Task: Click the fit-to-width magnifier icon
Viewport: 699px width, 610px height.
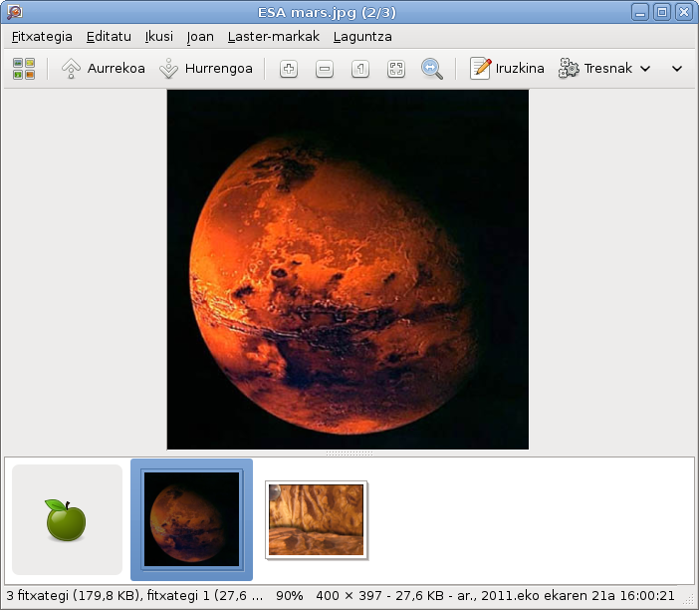Action: (x=432, y=69)
